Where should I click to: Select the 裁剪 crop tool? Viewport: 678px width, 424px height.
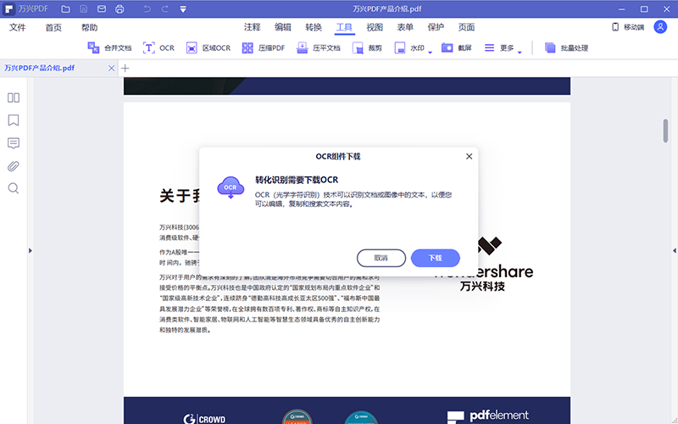367,47
